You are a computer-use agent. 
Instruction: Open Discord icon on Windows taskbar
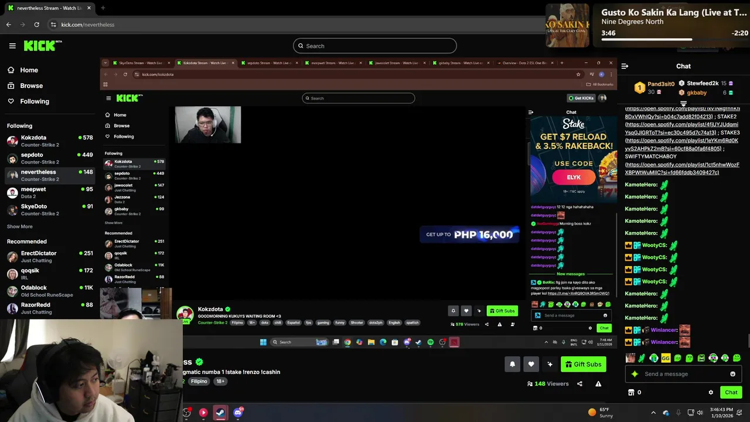(x=238, y=413)
